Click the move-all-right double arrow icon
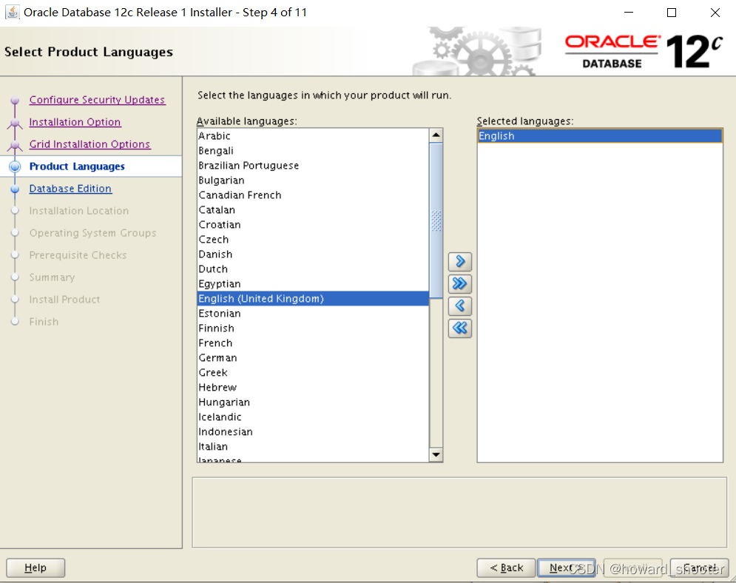Screen dimensions: 736x583 pyautogui.click(x=459, y=283)
